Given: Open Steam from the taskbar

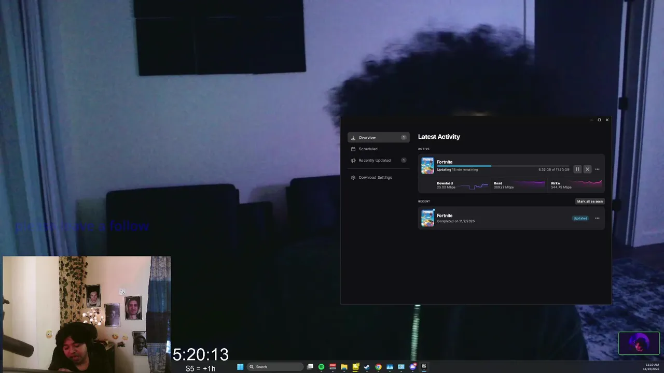Looking at the screenshot, I should [x=367, y=367].
